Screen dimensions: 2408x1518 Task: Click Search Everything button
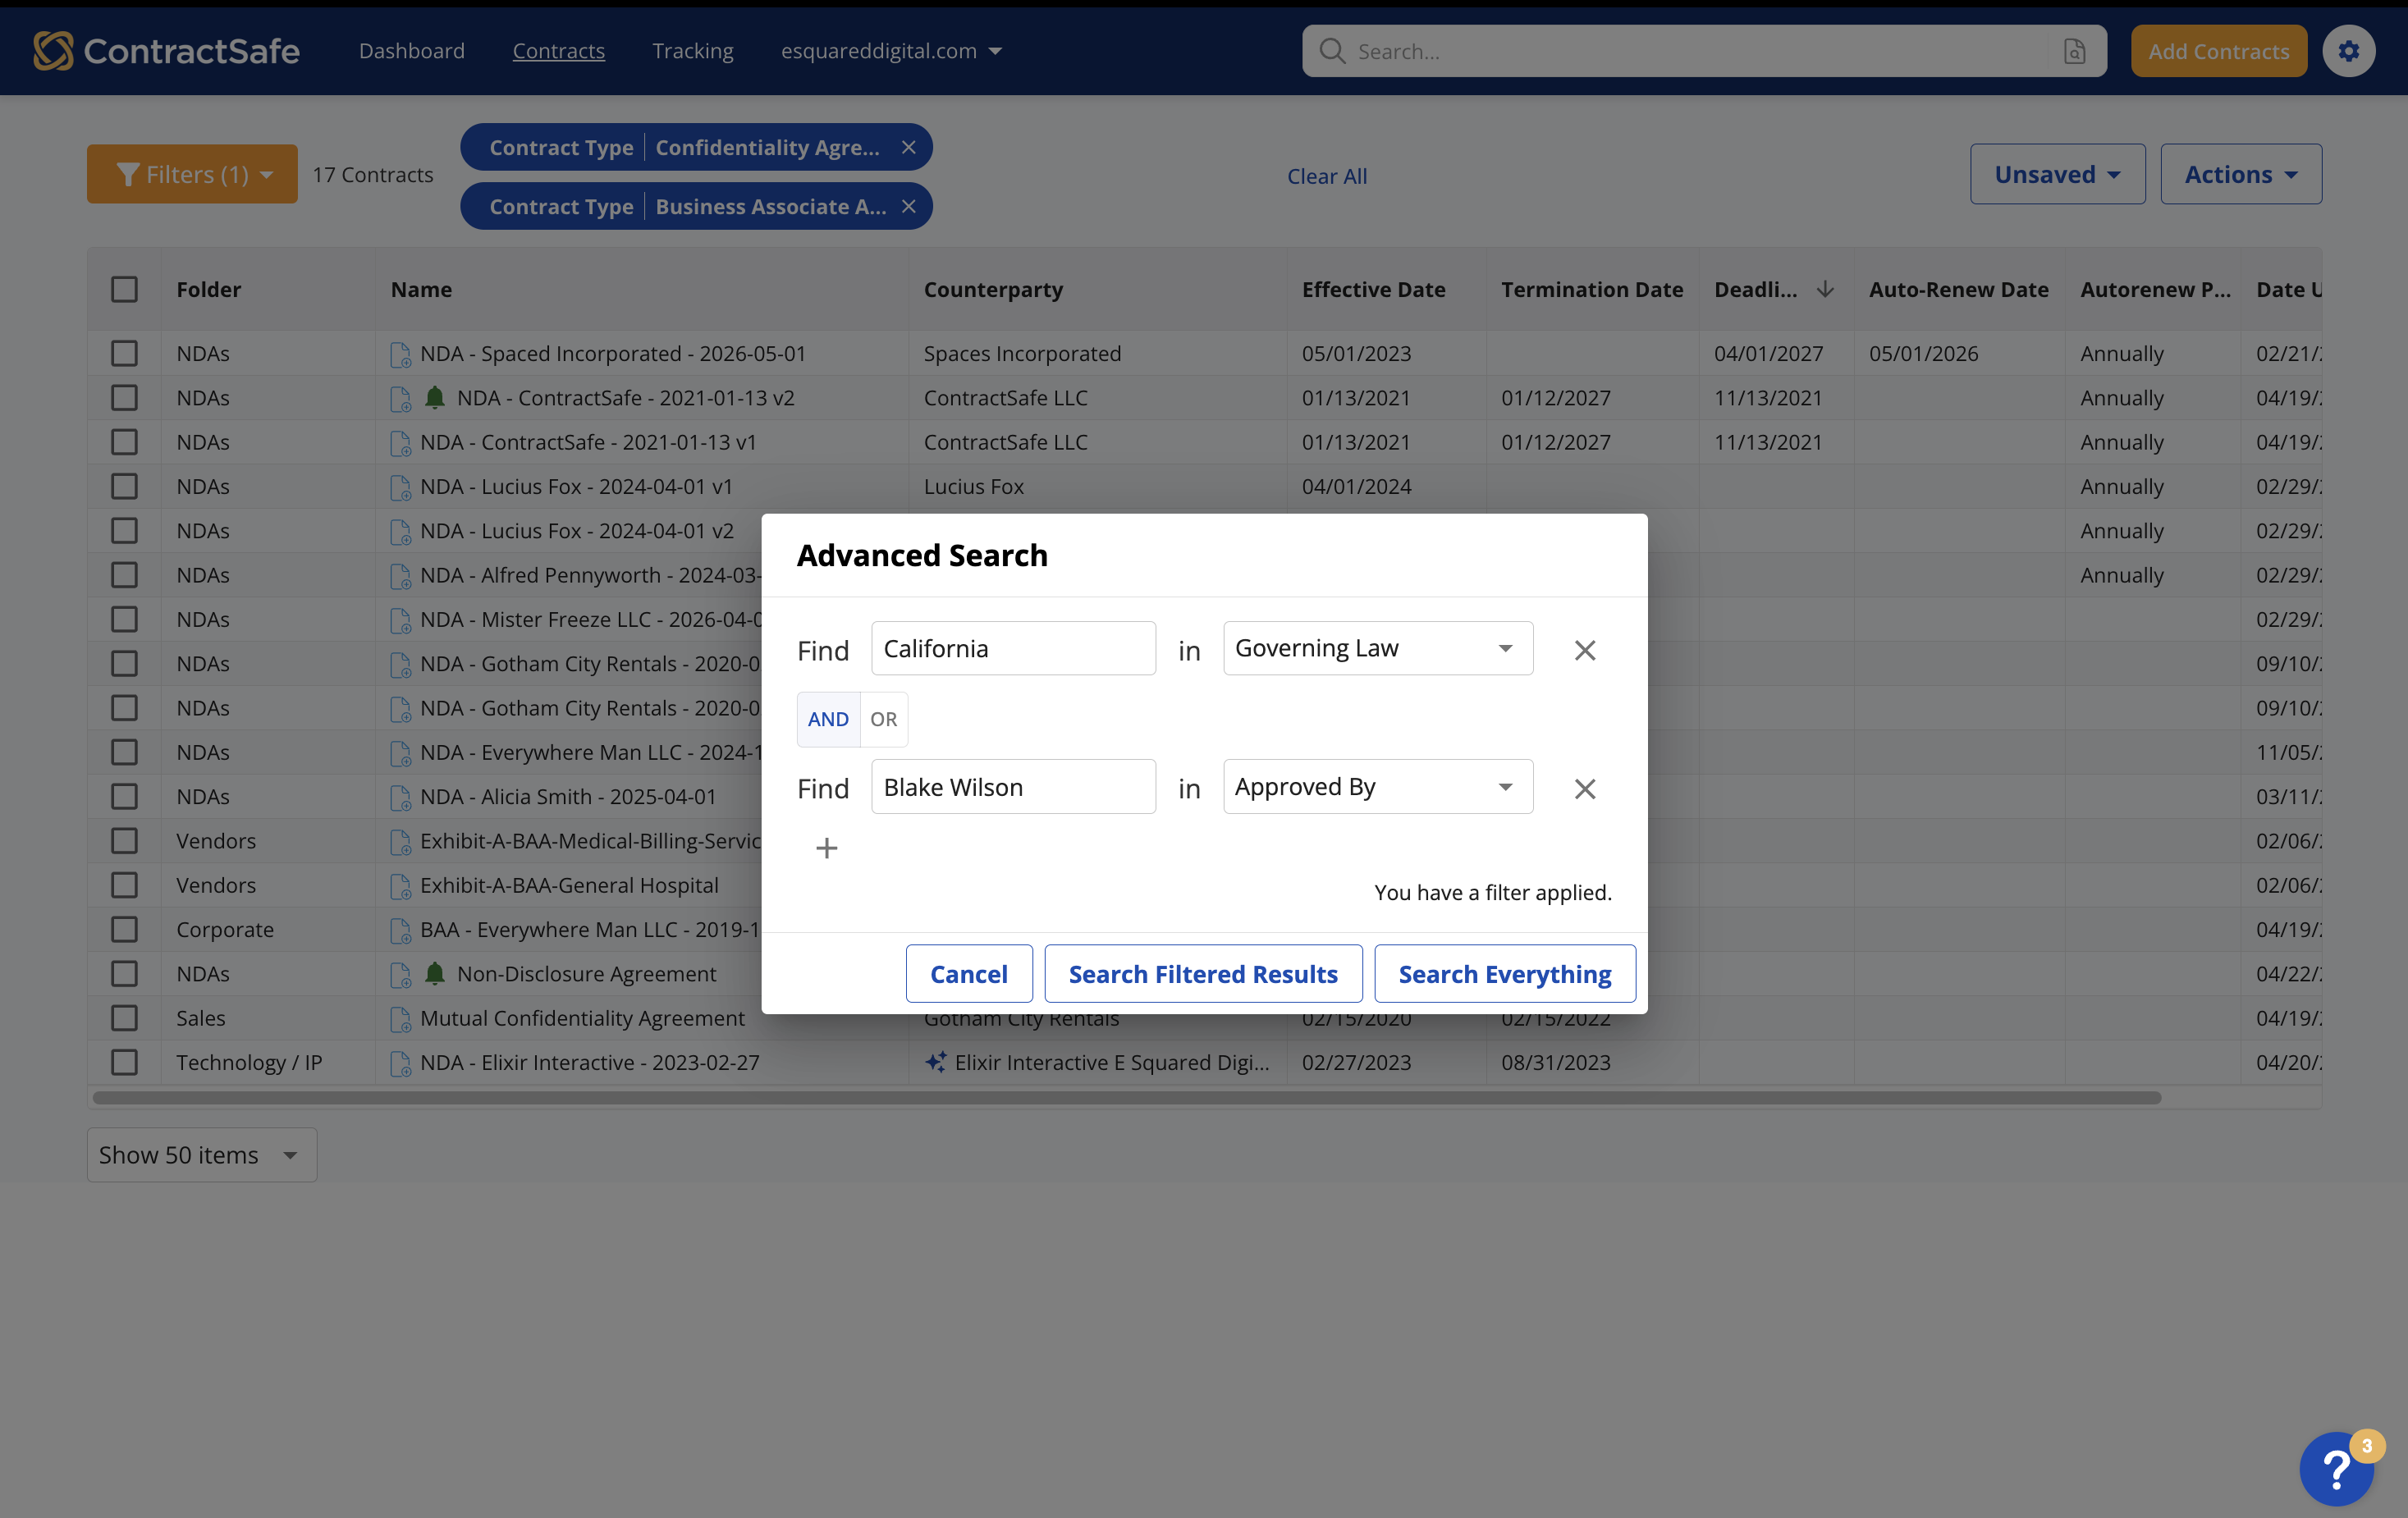click(x=1504, y=973)
